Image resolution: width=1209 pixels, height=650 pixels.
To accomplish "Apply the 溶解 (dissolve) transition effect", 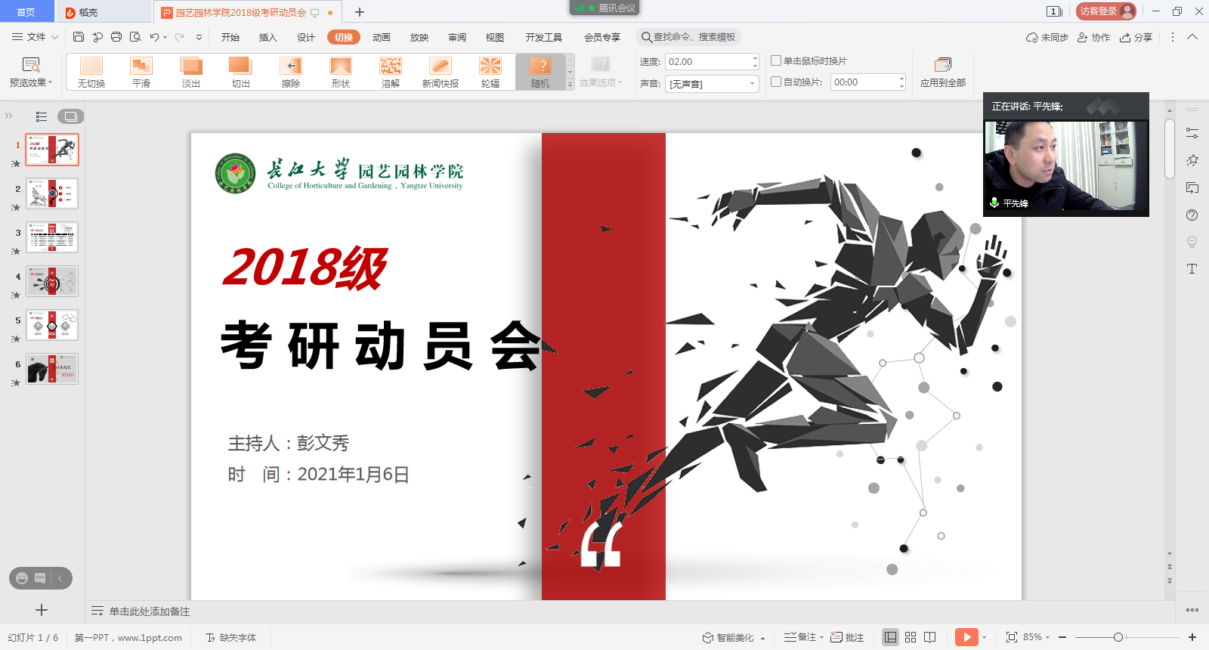I will tap(391, 72).
